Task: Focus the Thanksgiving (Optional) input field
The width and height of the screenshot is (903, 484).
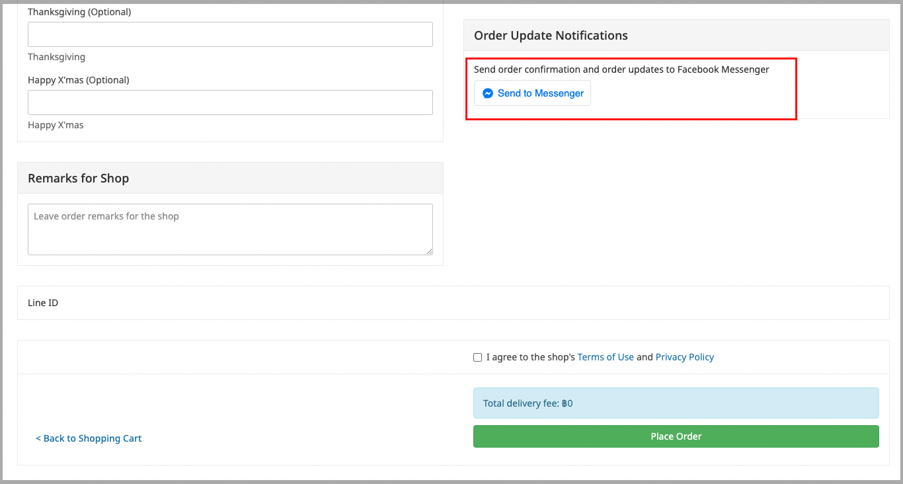Action: point(230,34)
